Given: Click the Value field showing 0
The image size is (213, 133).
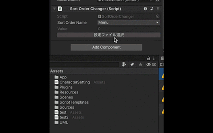Looking at the screenshot, I should pos(129,29).
